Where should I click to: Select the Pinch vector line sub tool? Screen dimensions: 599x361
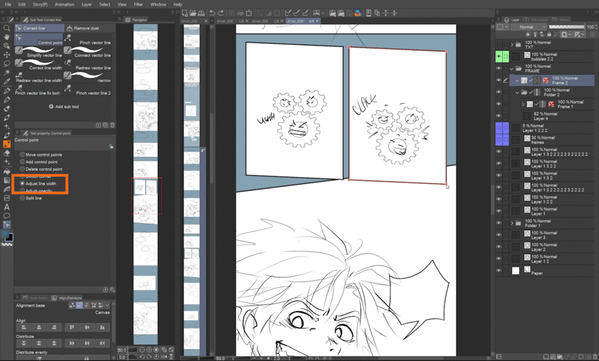(x=88, y=40)
